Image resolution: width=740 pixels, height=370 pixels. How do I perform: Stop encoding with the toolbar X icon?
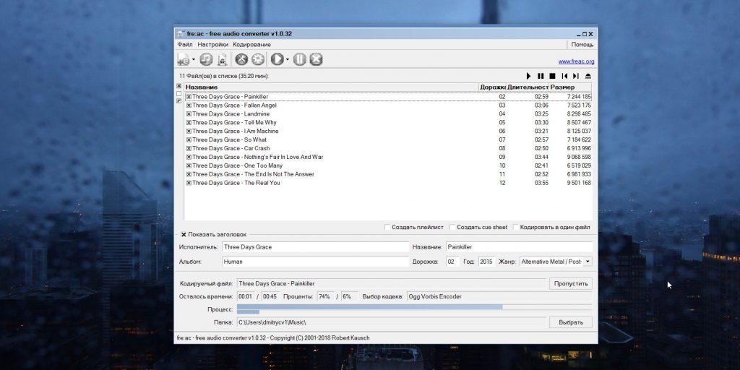(x=317, y=59)
